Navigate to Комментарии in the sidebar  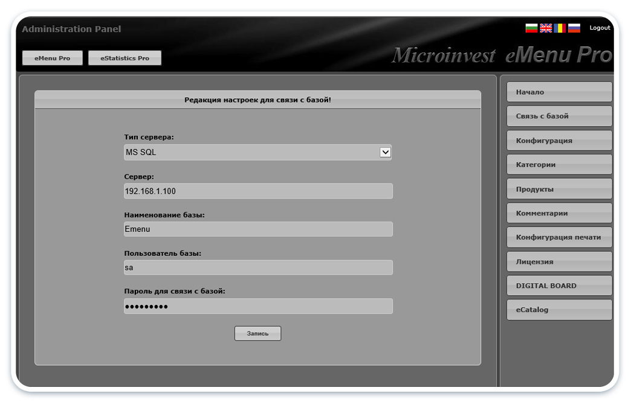pos(559,213)
